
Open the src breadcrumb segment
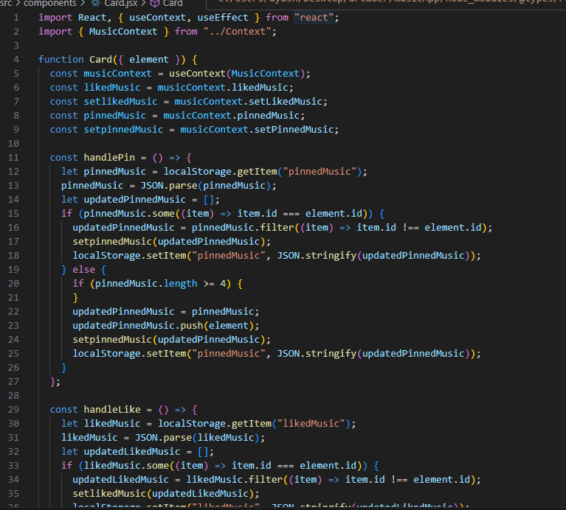[7, 4]
